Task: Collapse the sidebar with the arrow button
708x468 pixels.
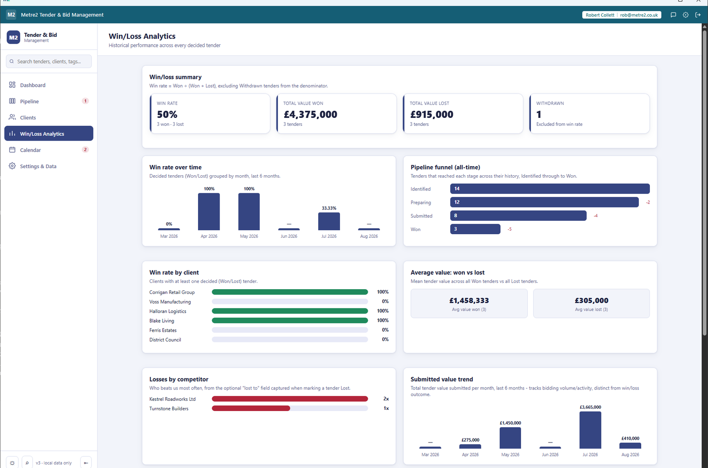Action: (x=86, y=463)
